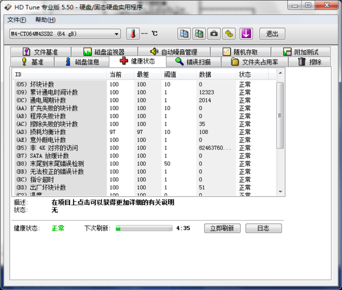Click the 阈值 column header
The width and height of the screenshot is (342, 290).
click(178, 74)
